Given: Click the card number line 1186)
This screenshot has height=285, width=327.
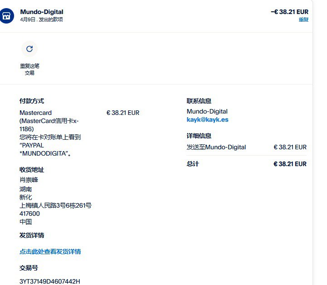Looking at the screenshot, I should point(27,129).
